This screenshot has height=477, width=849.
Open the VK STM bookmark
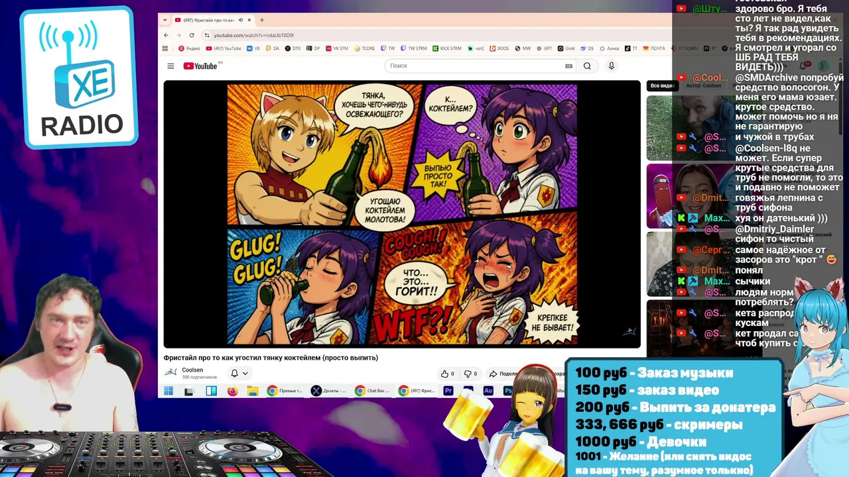336,48
